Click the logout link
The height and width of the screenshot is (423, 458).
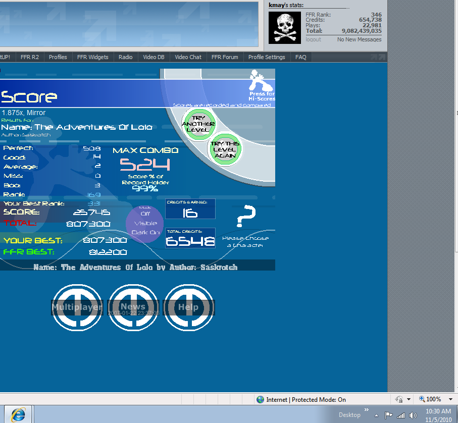tap(313, 39)
